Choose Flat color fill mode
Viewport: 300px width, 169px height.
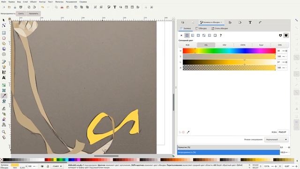pos(187,35)
